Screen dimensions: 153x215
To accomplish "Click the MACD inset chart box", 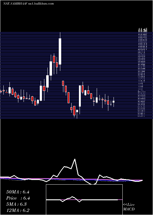I will coord(84,200).
